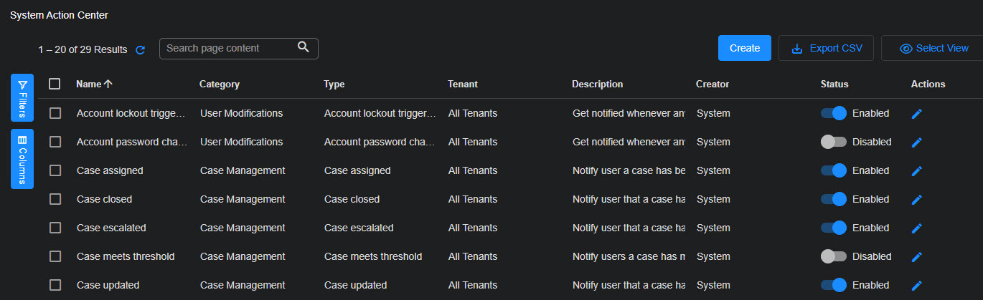Open the Select View dropdown
The height and width of the screenshot is (300, 983).
click(934, 48)
